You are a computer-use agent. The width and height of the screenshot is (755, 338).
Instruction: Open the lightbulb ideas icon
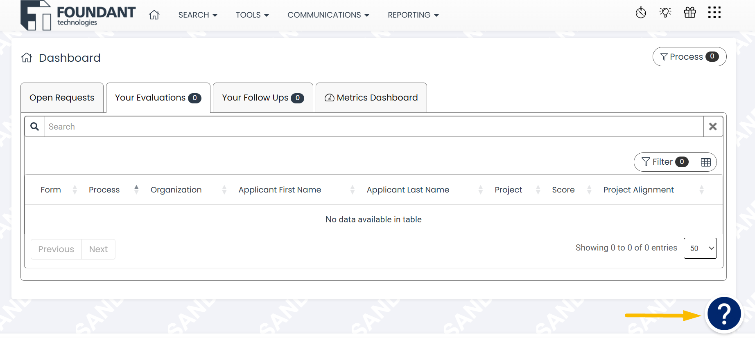point(665,13)
